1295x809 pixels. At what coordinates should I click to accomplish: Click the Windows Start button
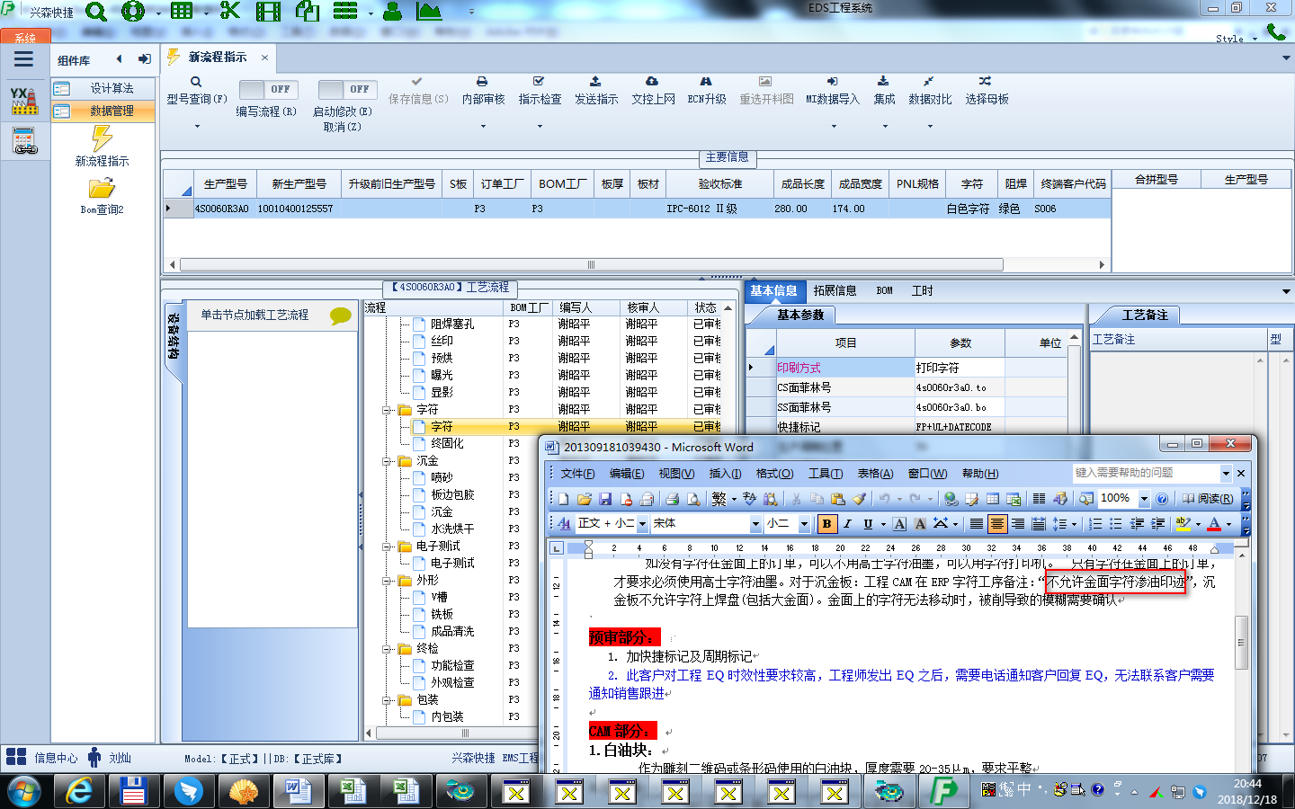click(24, 792)
